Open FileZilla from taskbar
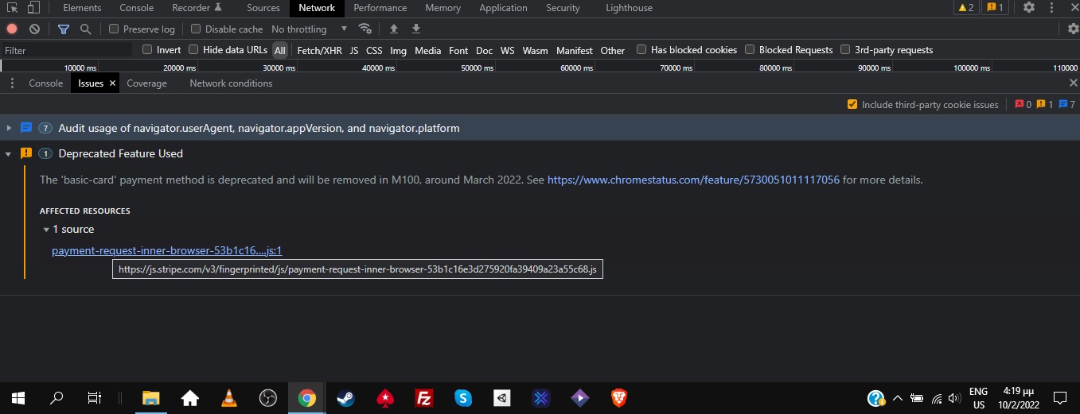The image size is (1080, 414). pos(424,398)
